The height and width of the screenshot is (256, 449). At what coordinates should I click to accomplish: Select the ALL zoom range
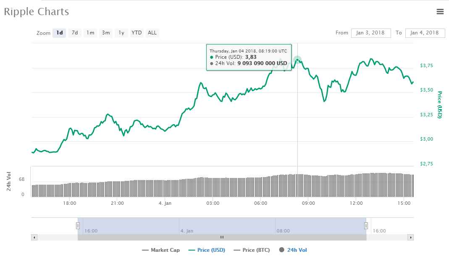coord(152,33)
